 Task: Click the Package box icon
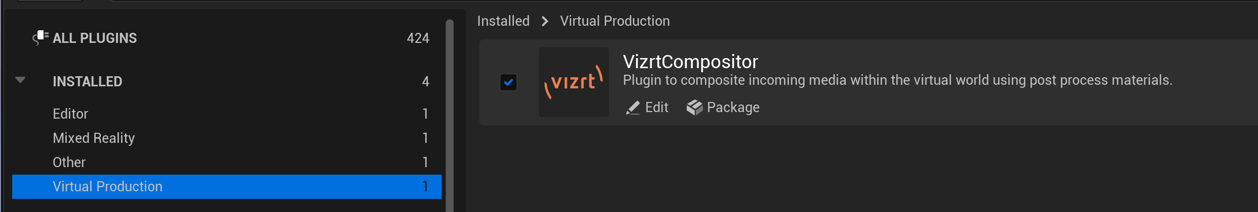tap(694, 108)
